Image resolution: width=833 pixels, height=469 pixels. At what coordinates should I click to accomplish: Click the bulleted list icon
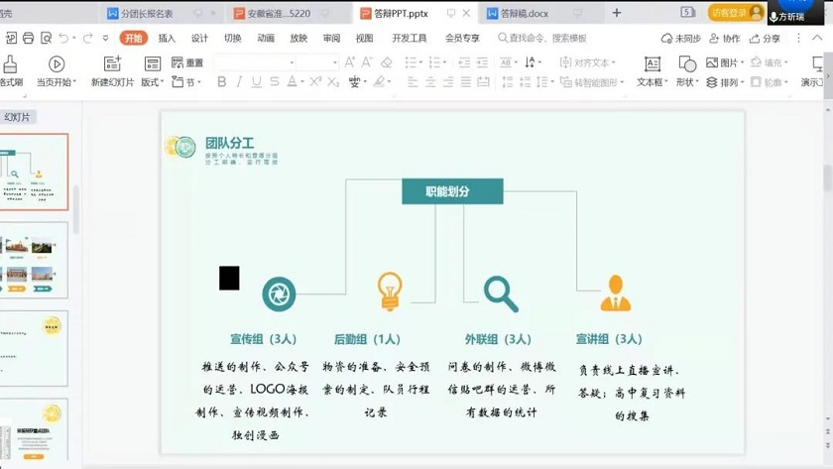pos(411,62)
